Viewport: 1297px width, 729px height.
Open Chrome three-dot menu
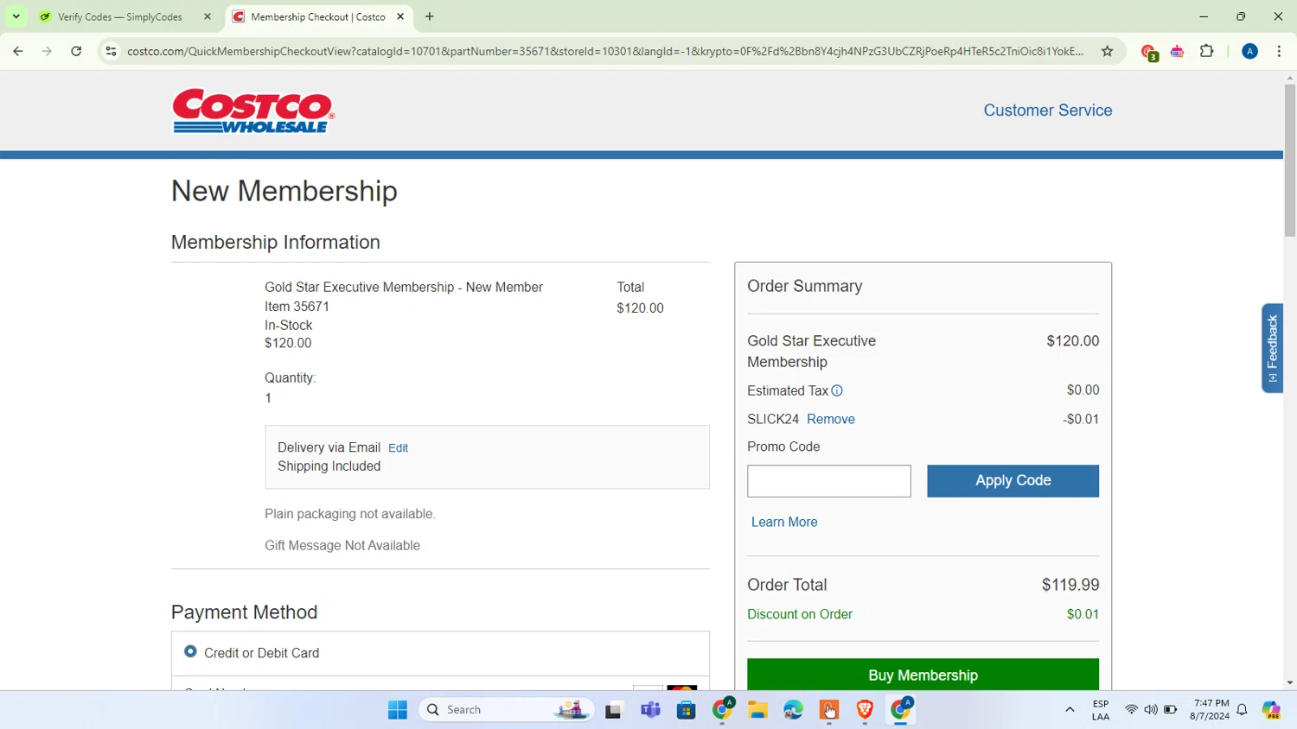[x=1279, y=51]
